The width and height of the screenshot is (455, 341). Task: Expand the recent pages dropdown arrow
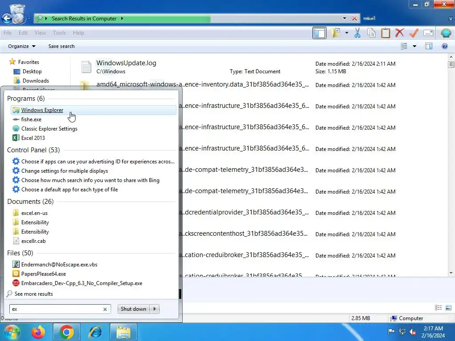click(29, 19)
